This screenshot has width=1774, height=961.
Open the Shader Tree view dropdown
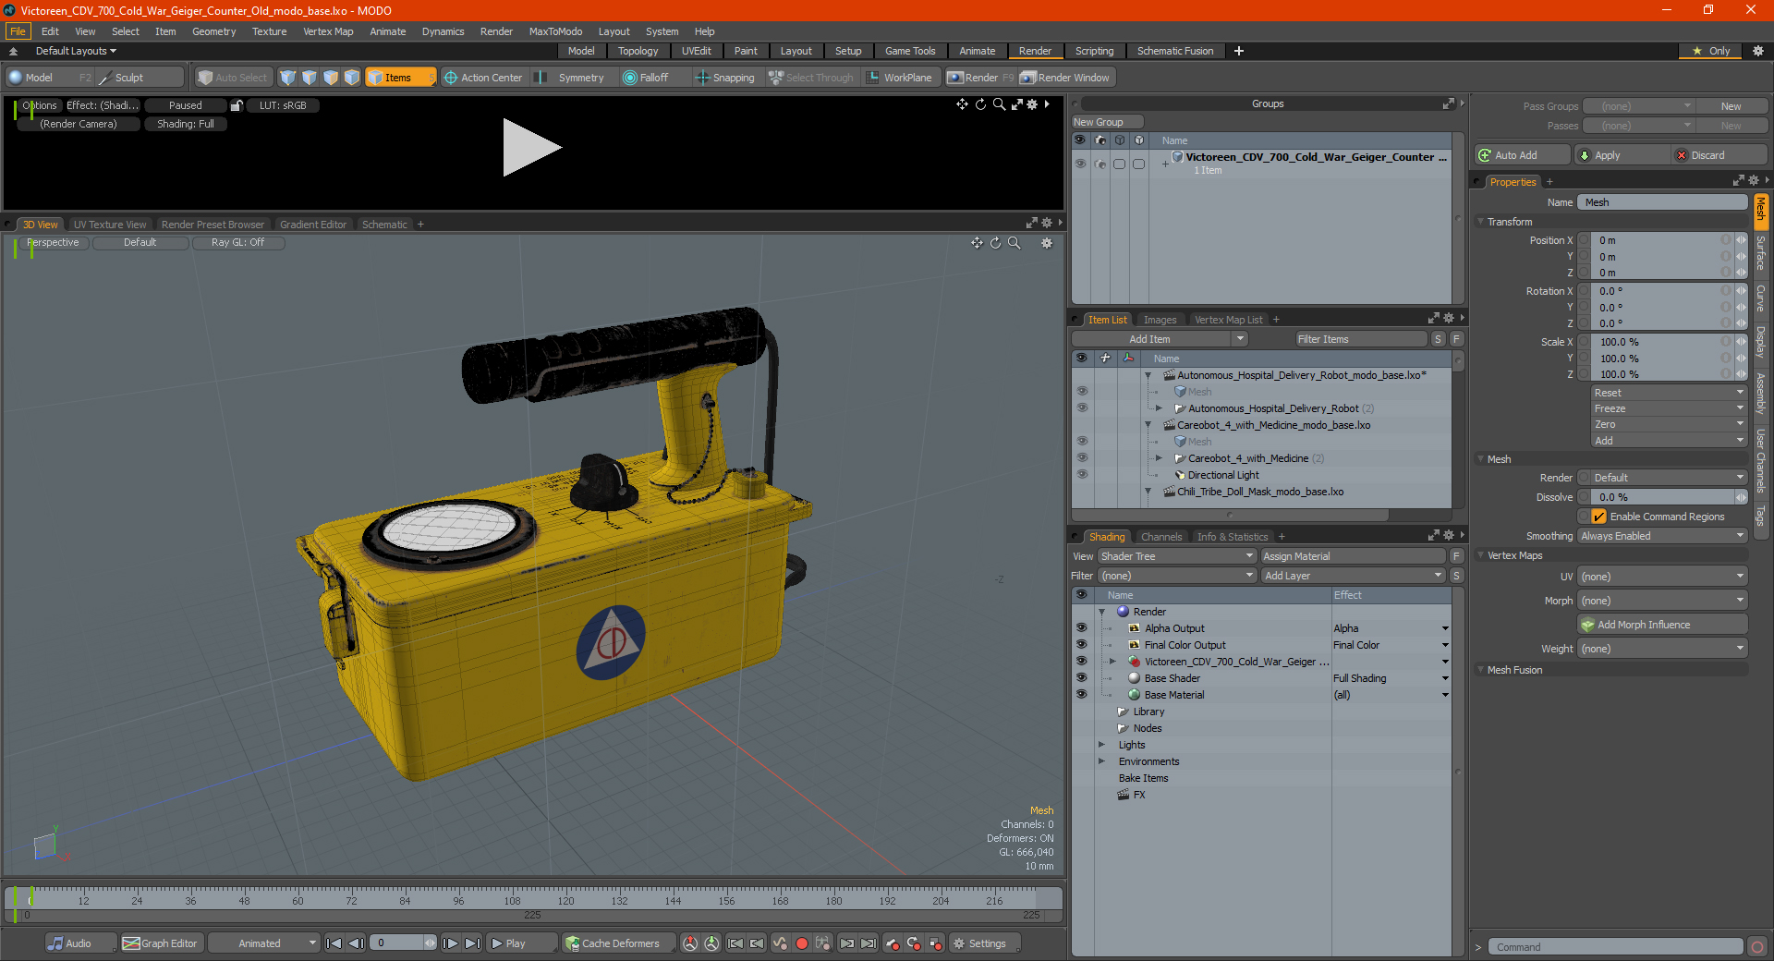(x=1177, y=556)
